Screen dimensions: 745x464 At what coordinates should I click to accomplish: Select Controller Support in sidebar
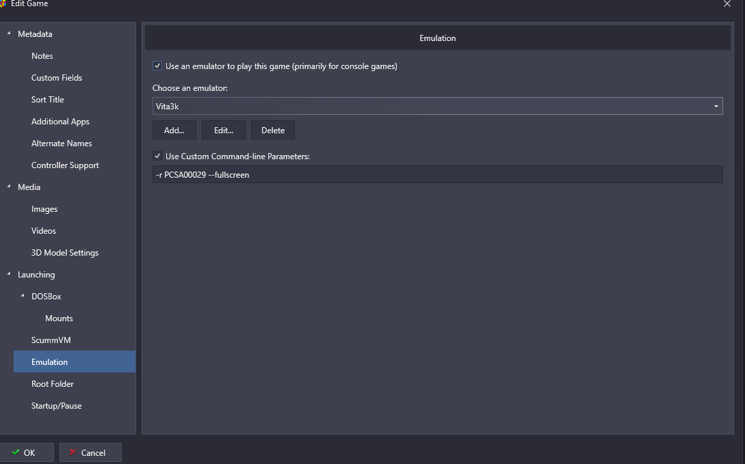[x=65, y=165]
